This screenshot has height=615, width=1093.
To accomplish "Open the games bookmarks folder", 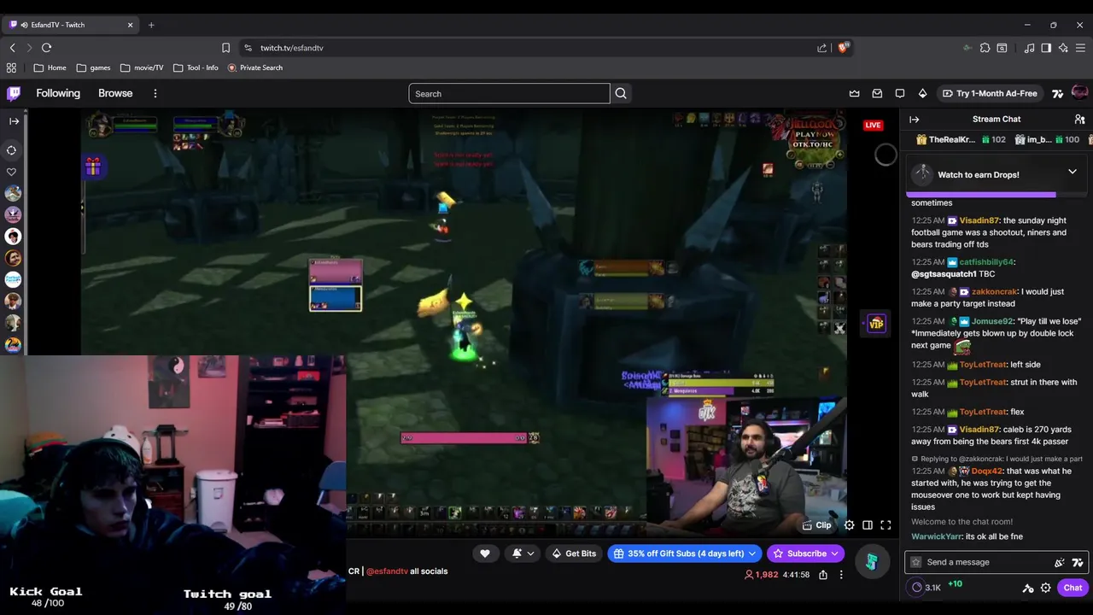I will tap(93, 67).
